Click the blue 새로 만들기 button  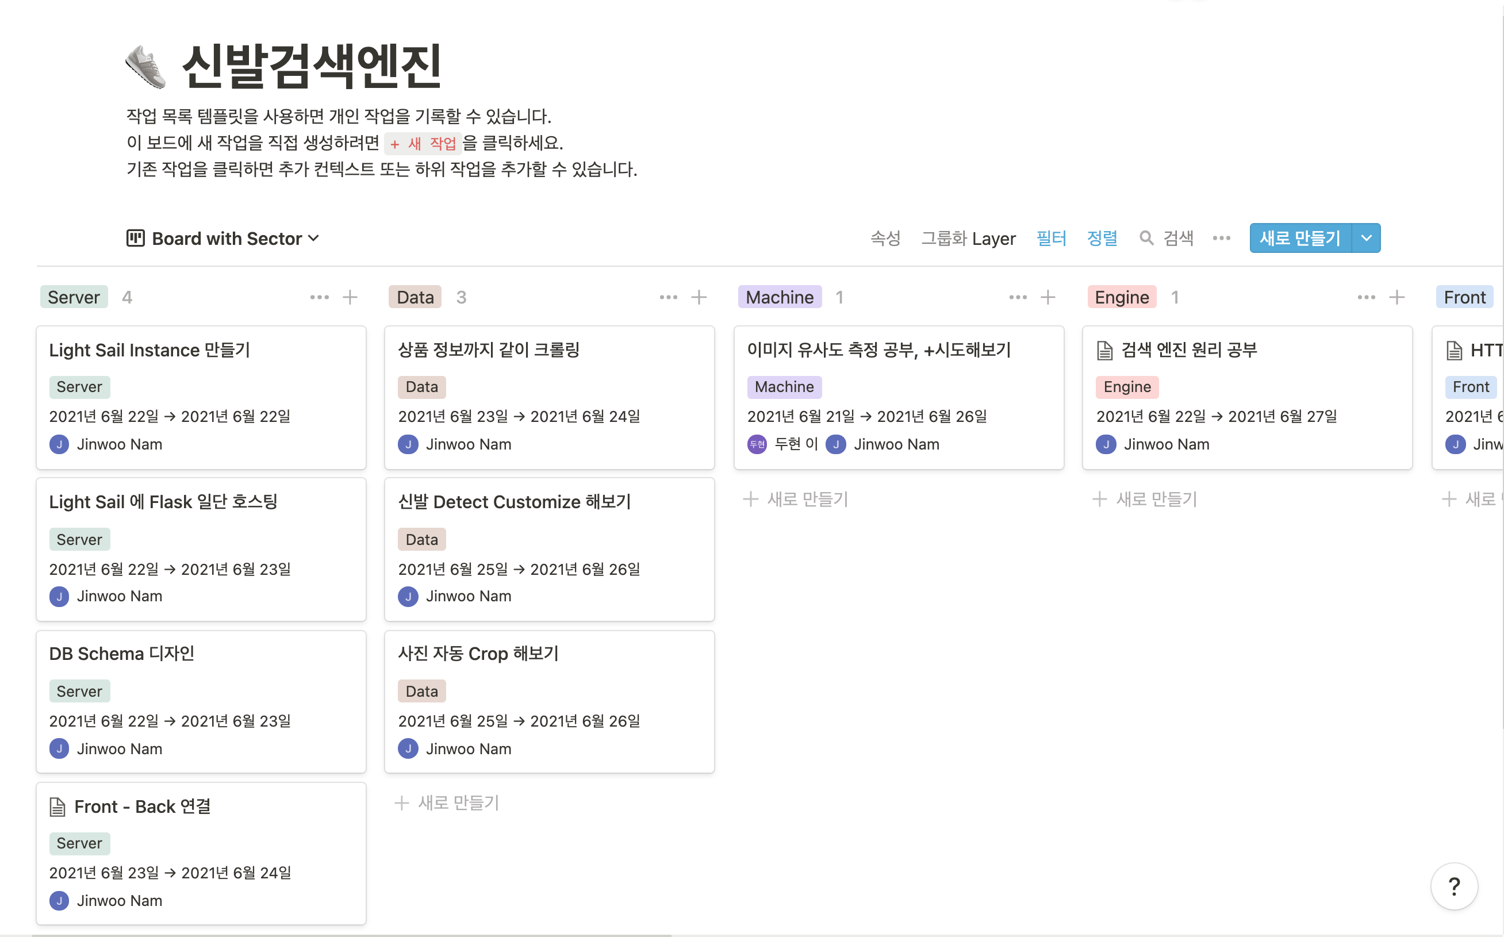(1300, 238)
